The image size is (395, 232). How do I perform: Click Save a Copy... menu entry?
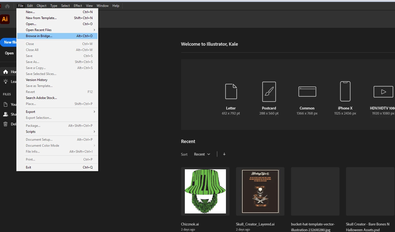[x=57, y=68]
